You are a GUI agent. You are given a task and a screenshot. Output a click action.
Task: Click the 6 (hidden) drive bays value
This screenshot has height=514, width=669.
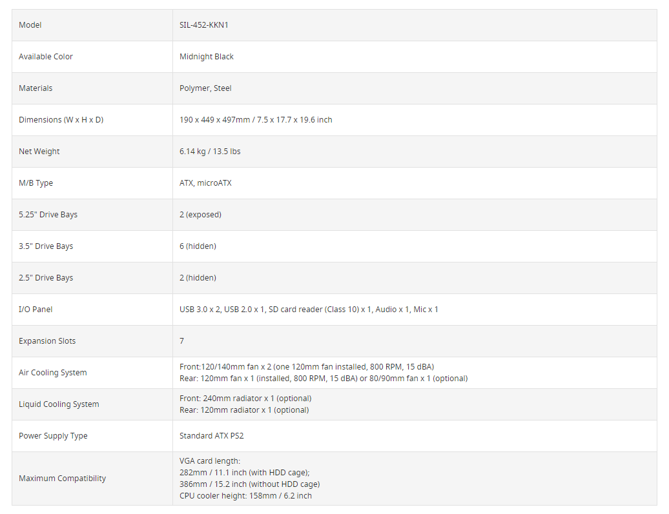[198, 246]
